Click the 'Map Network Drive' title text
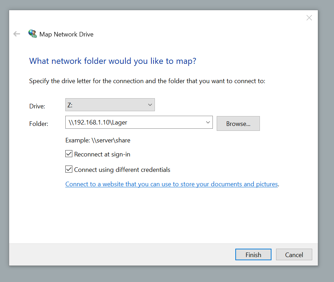Screen dimensions: 334x282 66,34
